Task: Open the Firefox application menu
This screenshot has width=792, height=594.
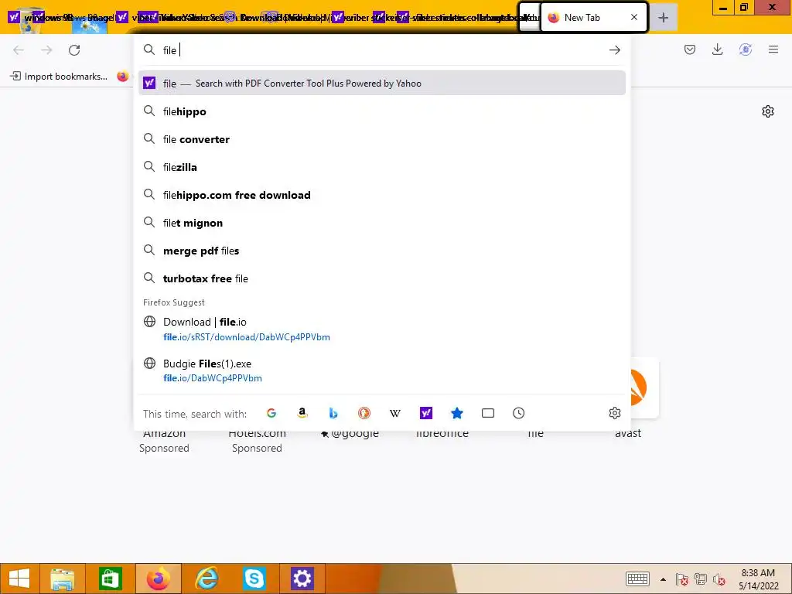Action: click(x=773, y=49)
